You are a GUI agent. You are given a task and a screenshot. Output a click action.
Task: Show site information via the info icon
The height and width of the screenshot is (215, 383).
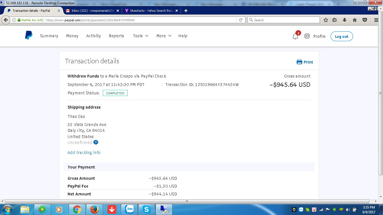pos(14,20)
